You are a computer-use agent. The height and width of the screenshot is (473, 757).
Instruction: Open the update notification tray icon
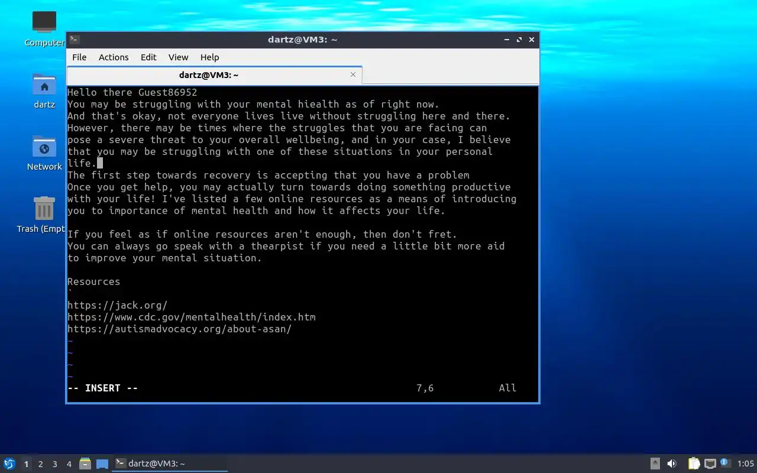(726, 463)
